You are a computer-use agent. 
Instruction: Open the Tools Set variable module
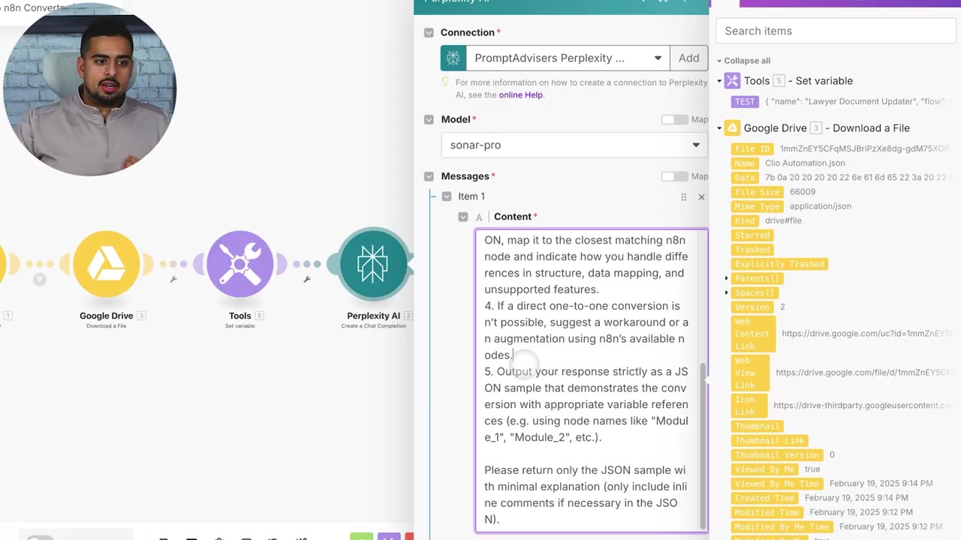[239, 263]
